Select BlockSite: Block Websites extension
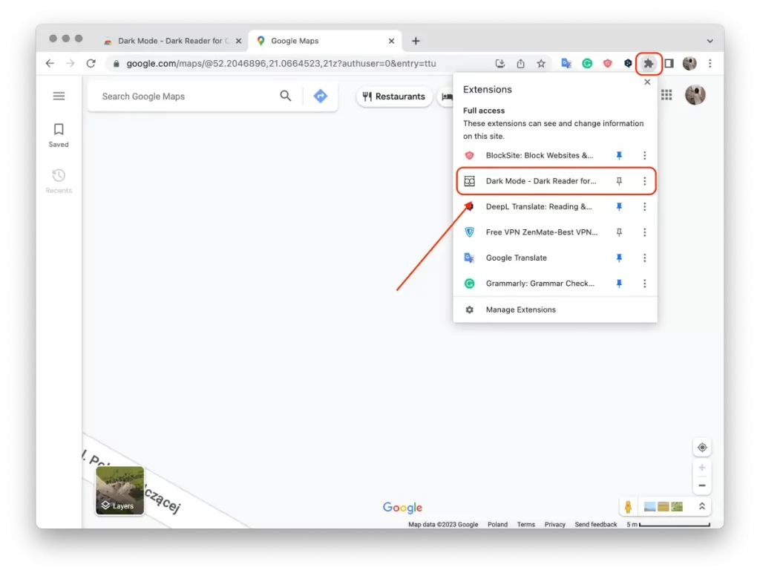 [539, 156]
